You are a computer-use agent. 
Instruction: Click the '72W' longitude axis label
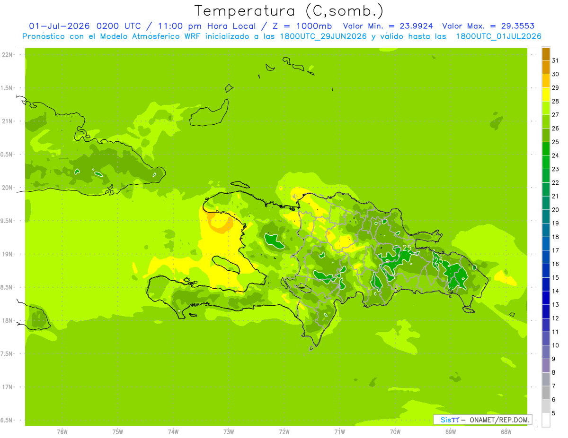[284, 432]
